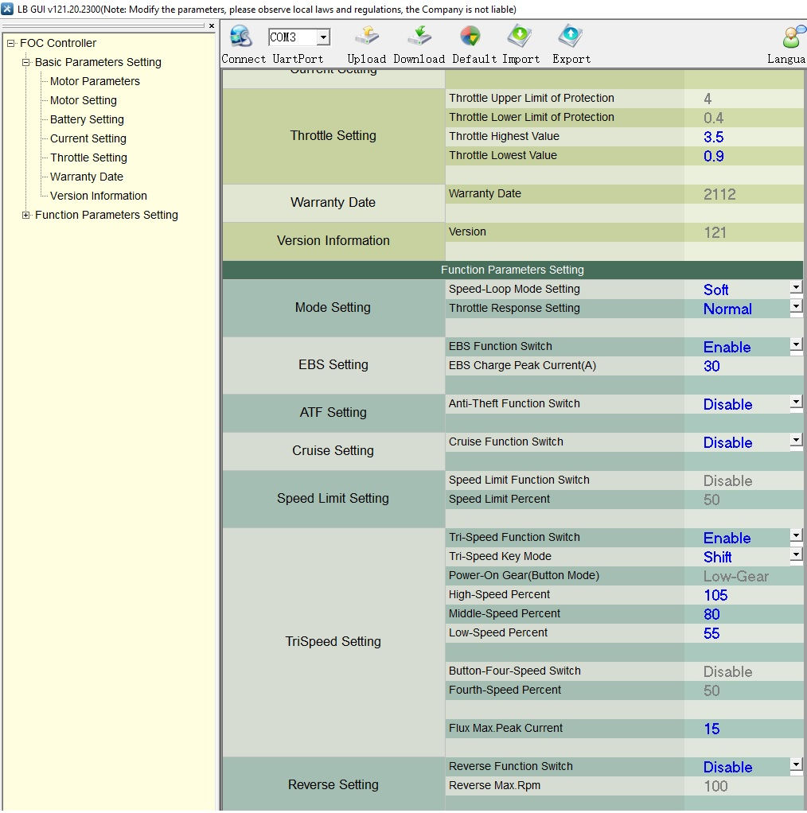Click the Download parameters icon
This screenshot has height=813, width=807.
(x=419, y=37)
